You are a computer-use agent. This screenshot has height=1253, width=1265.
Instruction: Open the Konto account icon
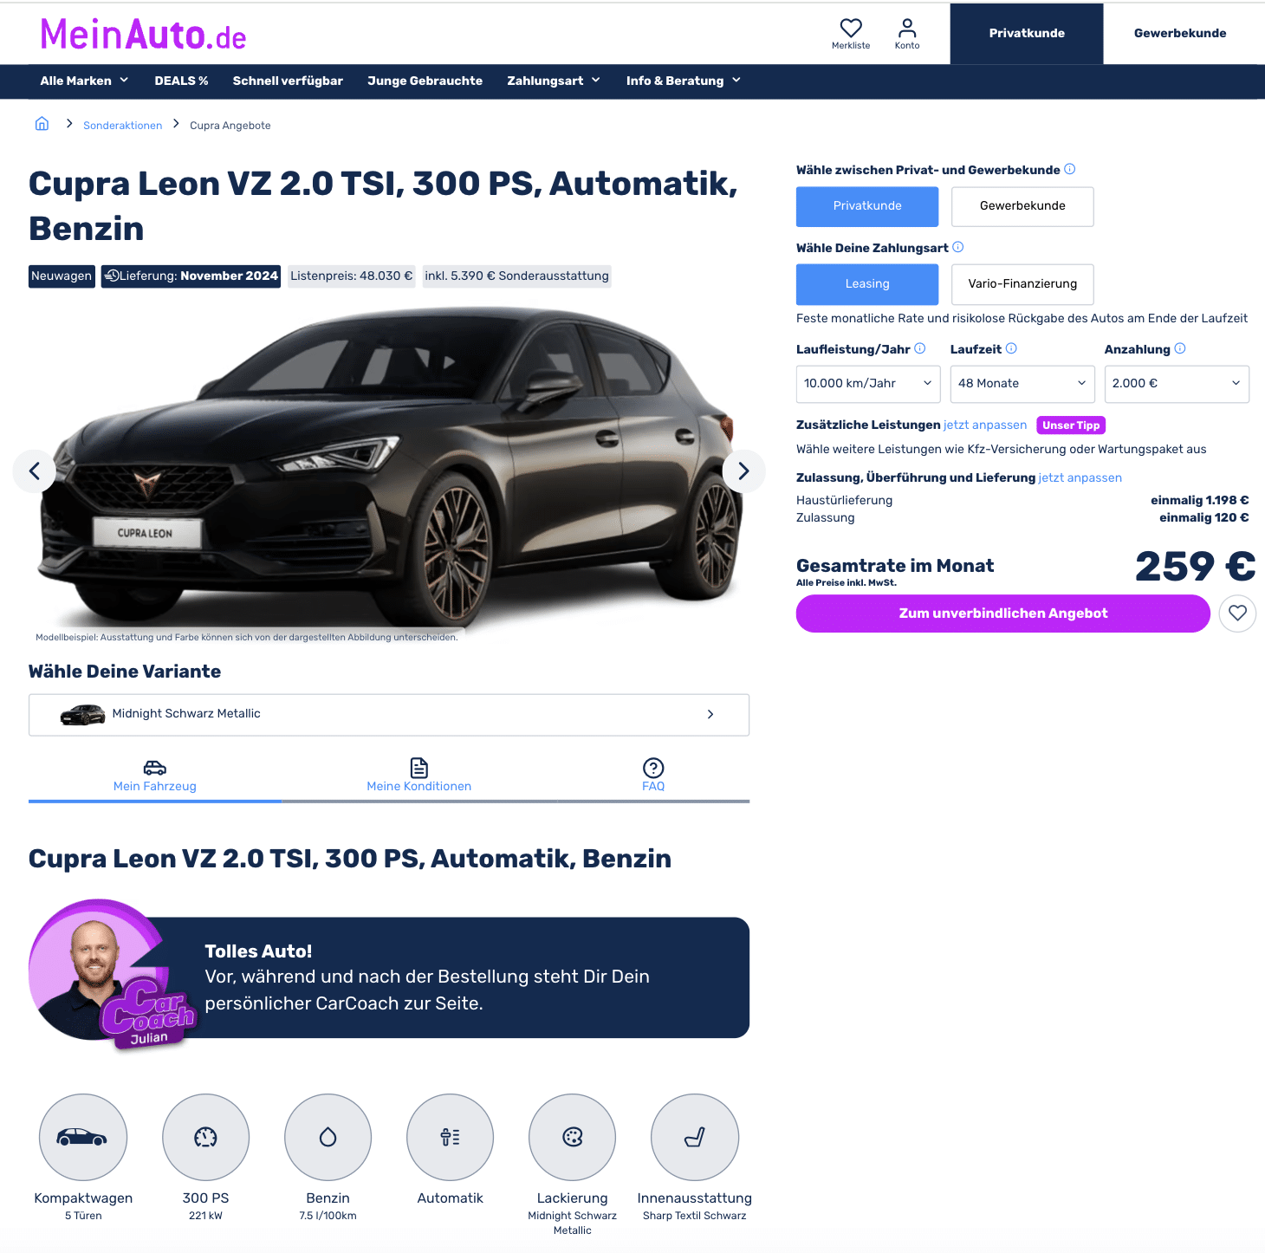tap(907, 34)
